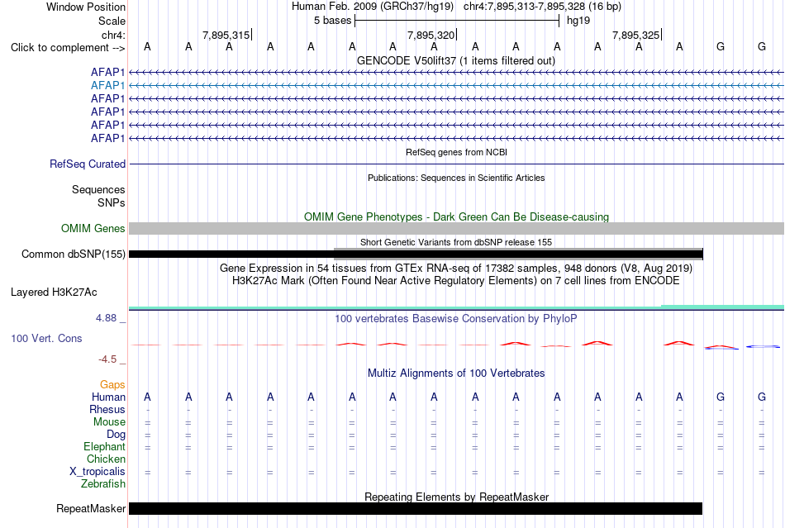Click the 4.88 conservation axis value

click(106, 318)
